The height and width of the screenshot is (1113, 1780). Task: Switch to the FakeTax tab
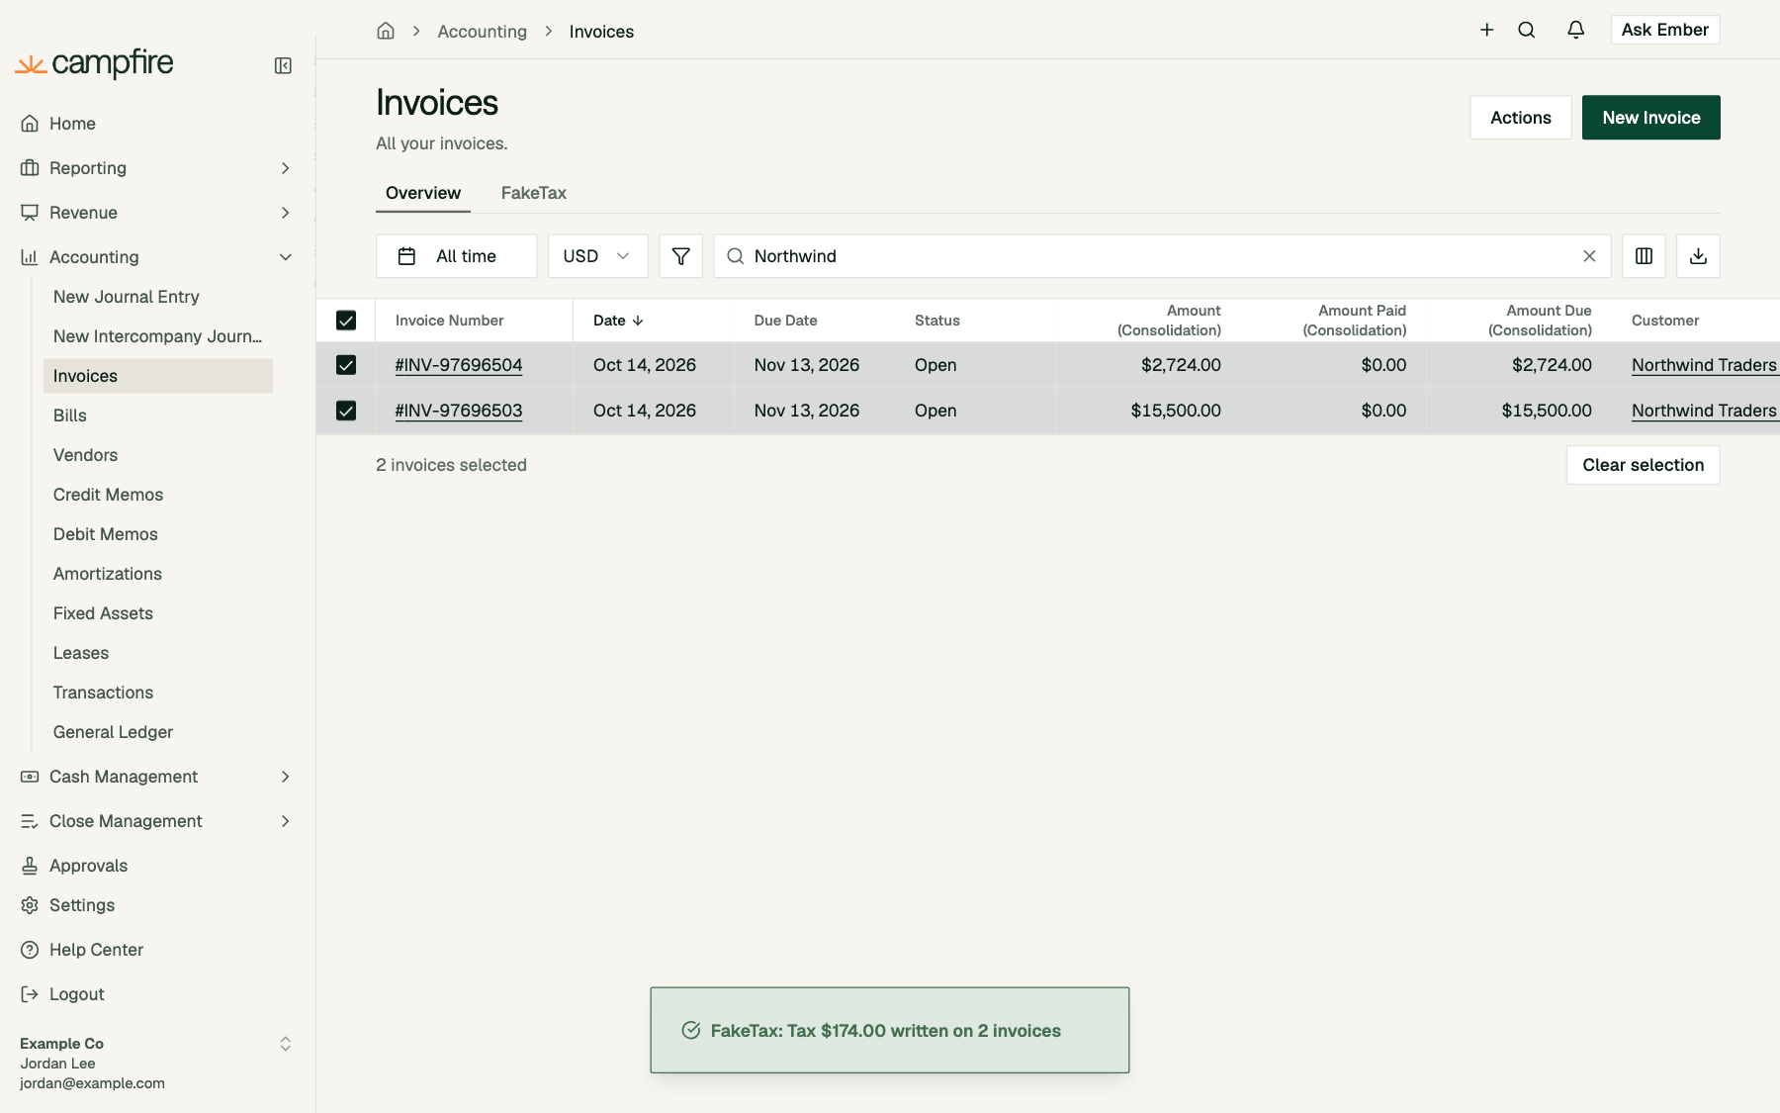(534, 193)
